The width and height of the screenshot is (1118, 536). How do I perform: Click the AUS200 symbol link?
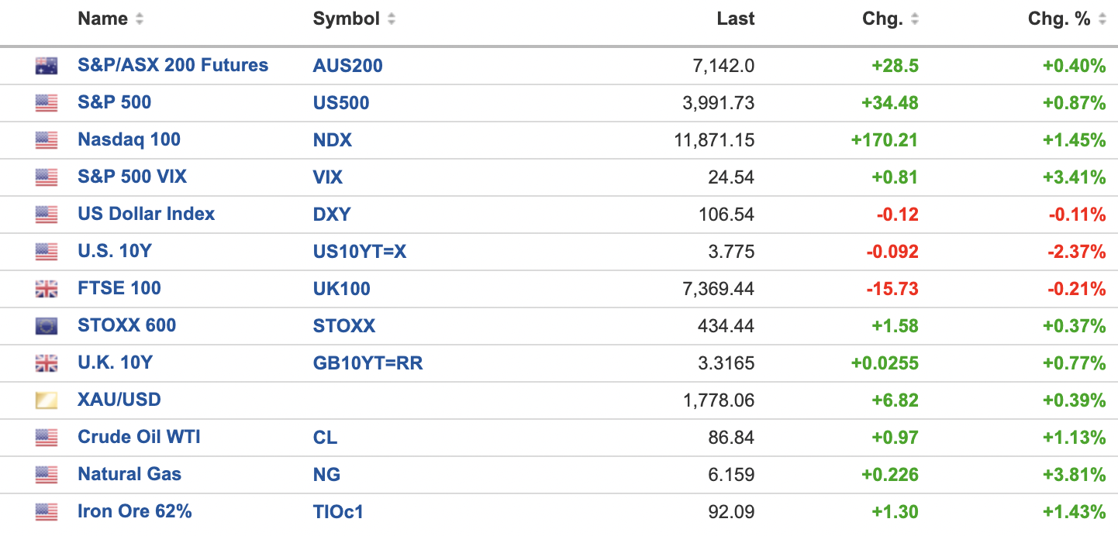tap(347, 66)
